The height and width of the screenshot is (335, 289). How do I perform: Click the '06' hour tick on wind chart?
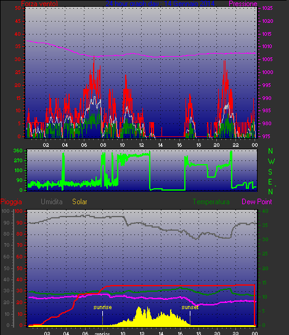point(84,145)
